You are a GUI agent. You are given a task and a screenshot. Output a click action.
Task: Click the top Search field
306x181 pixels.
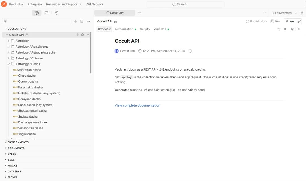click(186, 4)
